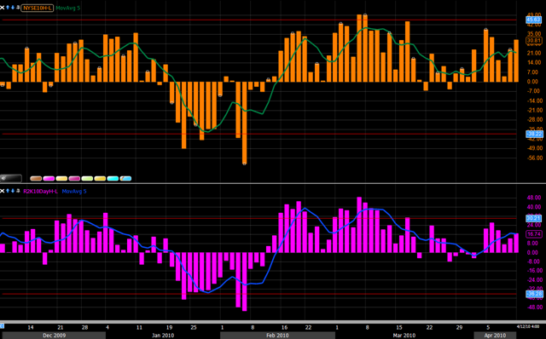546x339 pixels.
Task: Click the merge icon beside R2K10DayH-L
Action: click(18, 191)
